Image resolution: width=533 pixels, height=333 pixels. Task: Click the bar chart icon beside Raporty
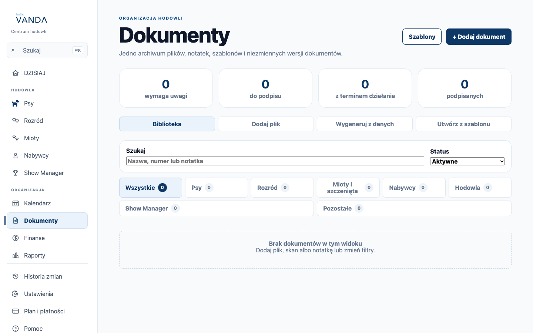click(x=16, y=255)
